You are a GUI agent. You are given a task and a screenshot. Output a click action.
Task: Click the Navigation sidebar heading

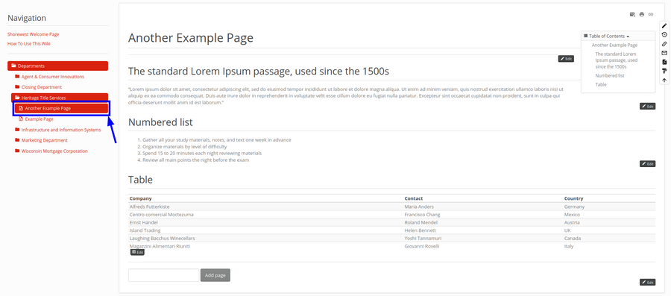pos(27,18)
